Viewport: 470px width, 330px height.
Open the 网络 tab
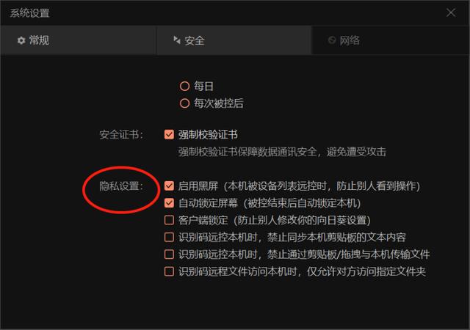[390, 40]
